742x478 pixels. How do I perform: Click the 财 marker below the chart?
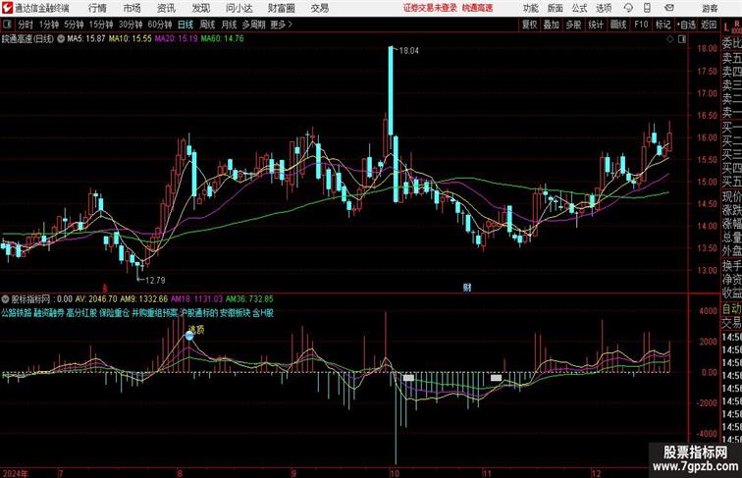pos(467,288)
